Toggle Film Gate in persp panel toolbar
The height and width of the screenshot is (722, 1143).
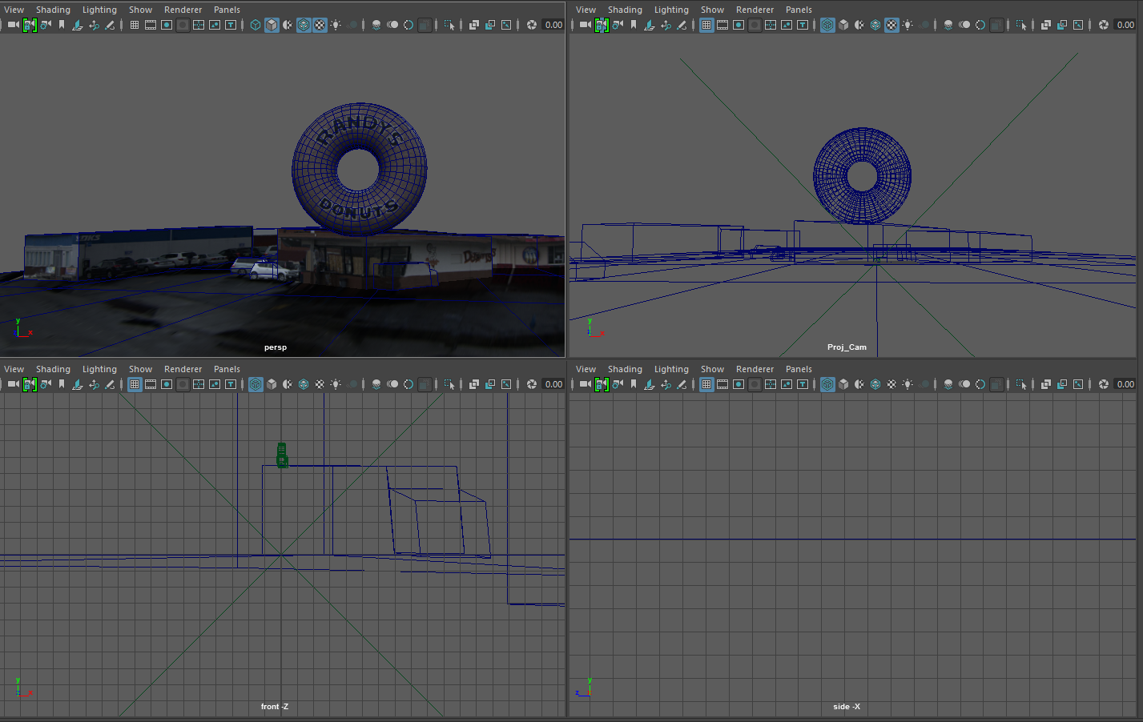[x=151, y=25]
